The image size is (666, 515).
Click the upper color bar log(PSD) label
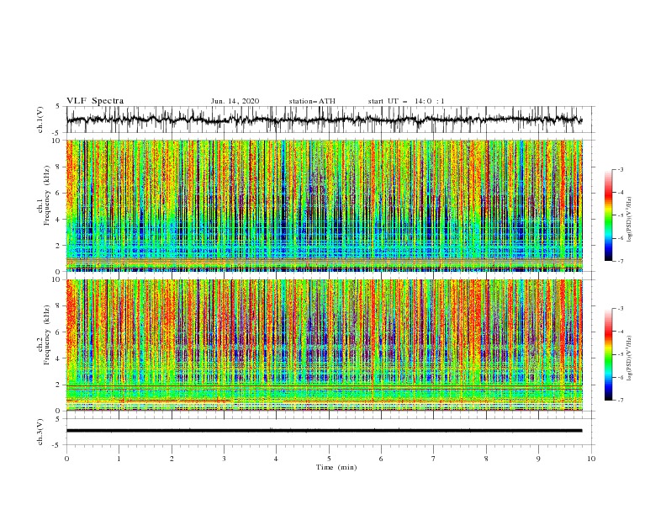pyautogui.click(x=630, y=220)
